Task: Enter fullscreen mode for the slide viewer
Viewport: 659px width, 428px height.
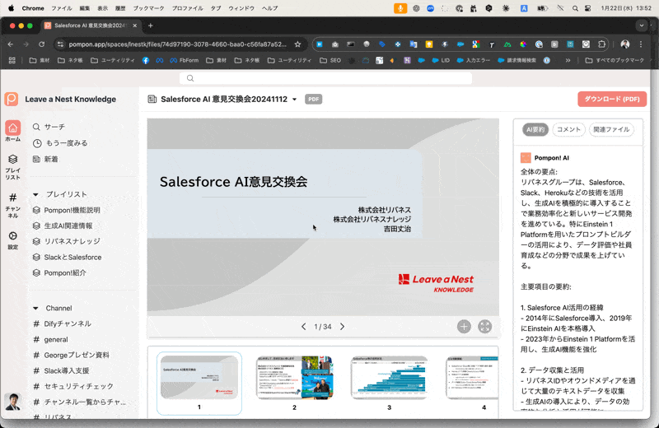Action: coord(485,327)
